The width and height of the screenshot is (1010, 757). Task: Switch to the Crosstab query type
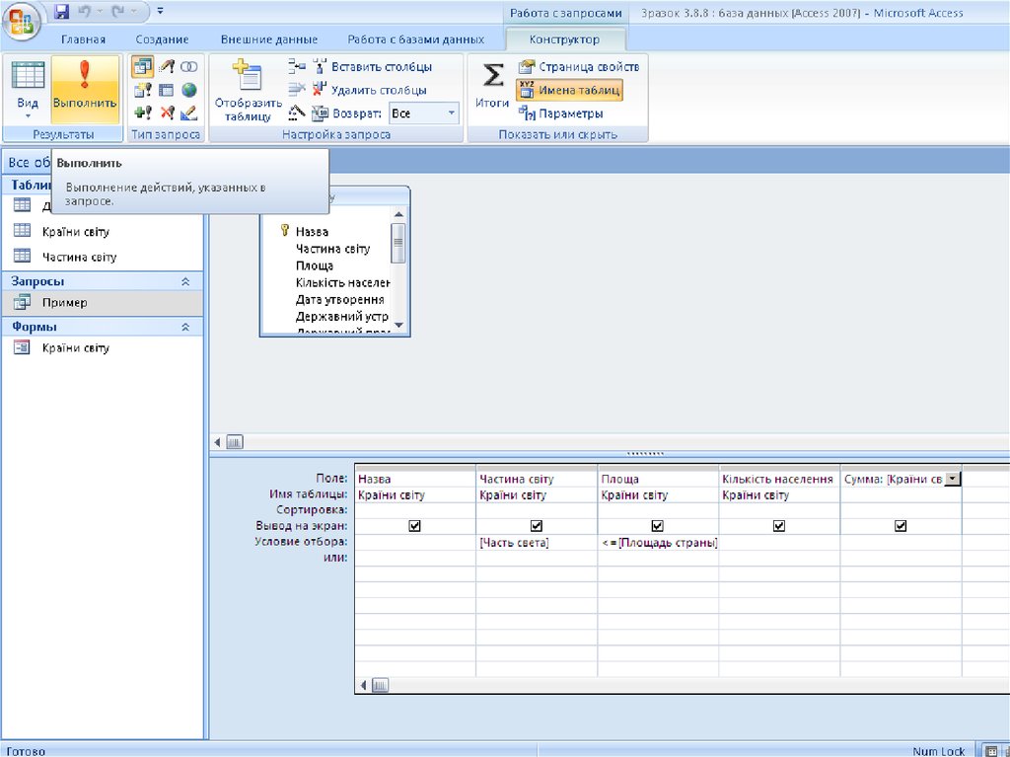[166, 90]
